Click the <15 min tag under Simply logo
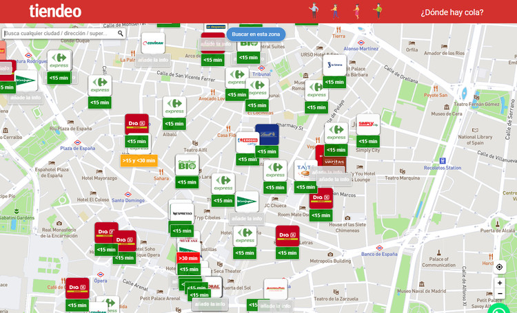Screen dimensions: 517x313 tap(368, 141)
